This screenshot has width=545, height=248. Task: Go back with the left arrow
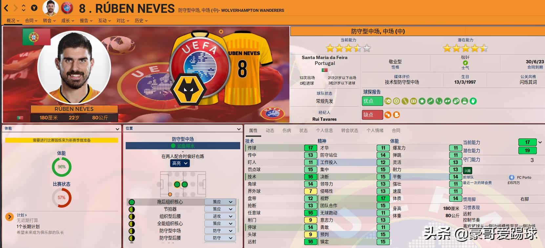point(7,8)
